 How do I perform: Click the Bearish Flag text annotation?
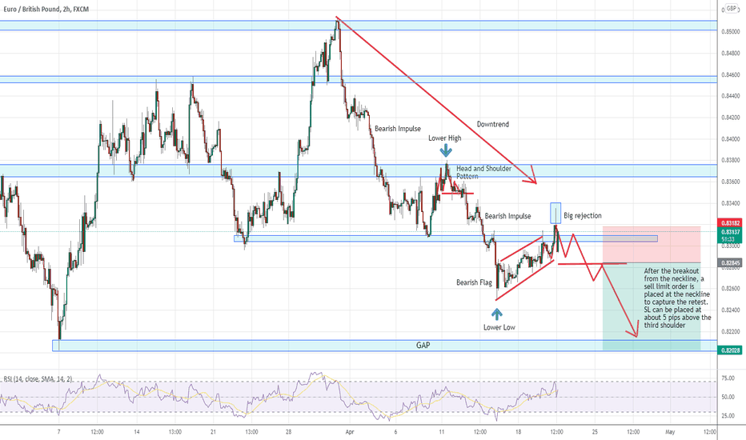pos(474,282)
